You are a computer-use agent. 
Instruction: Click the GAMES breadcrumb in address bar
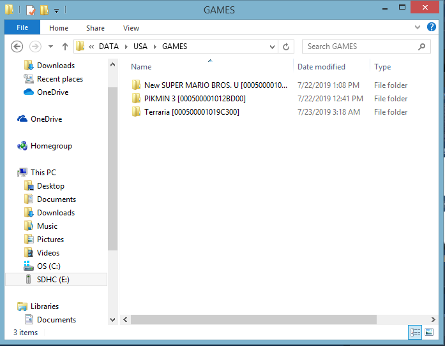[174, 47]
